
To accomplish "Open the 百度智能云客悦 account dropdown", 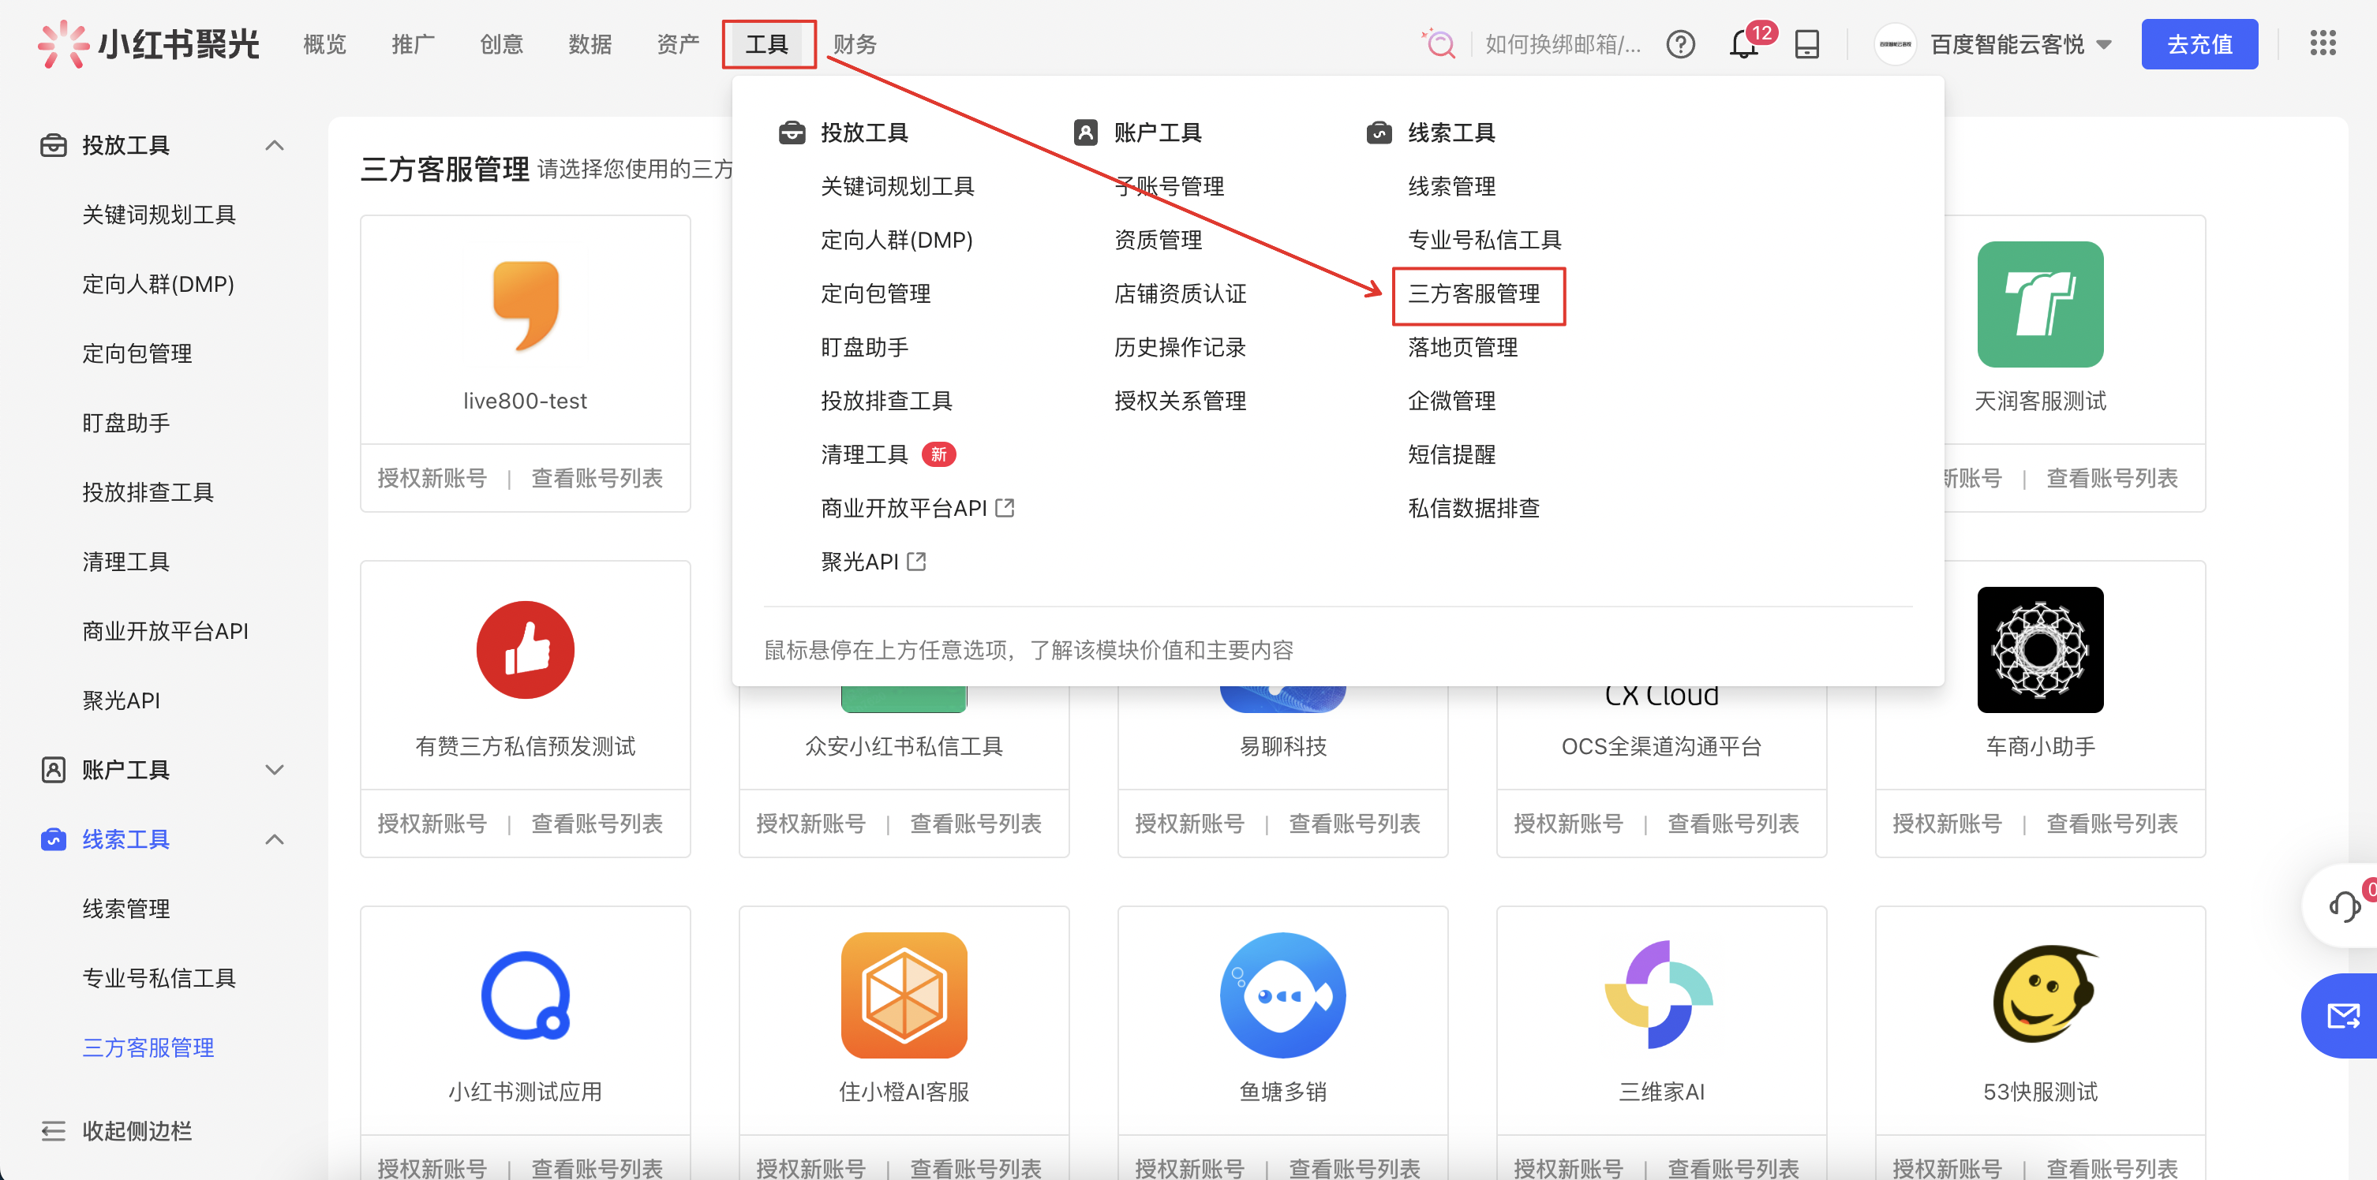I will pyautogui.click(x=2021, y=43).
